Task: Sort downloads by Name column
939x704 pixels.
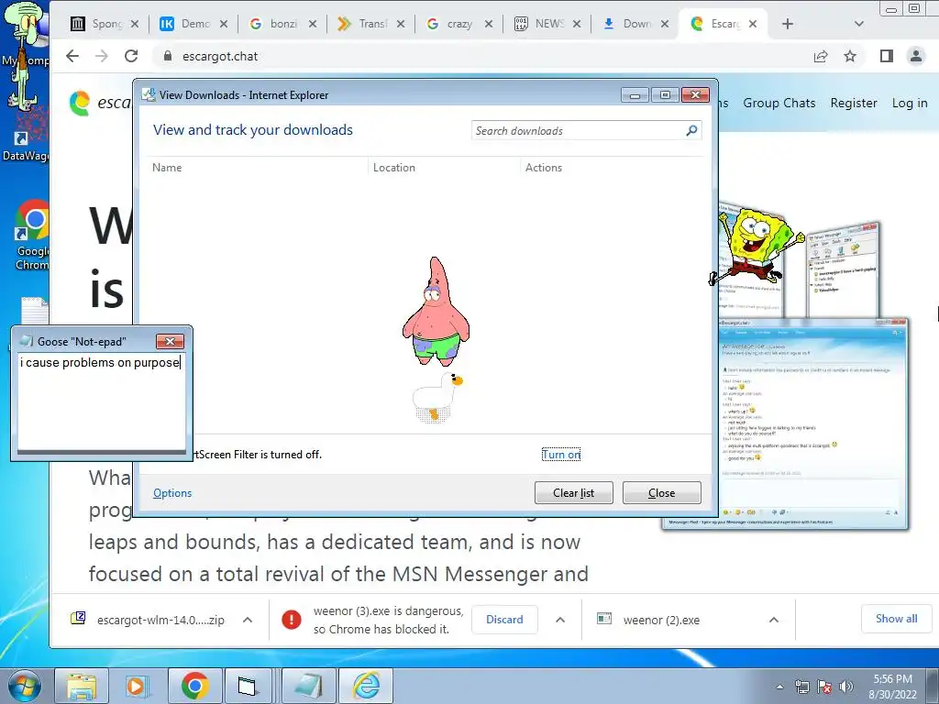Action: click(167, 168)
